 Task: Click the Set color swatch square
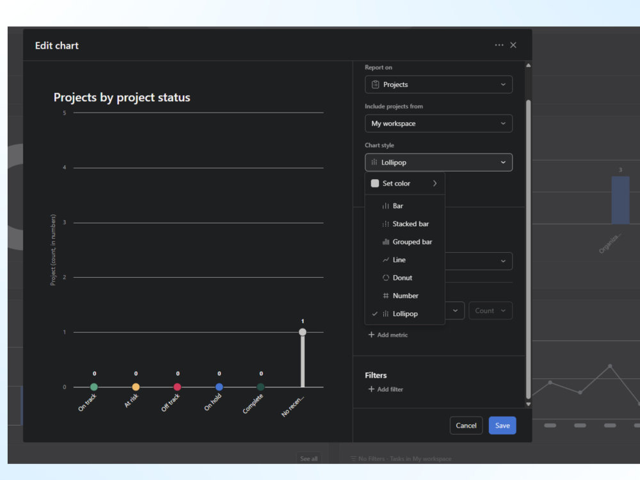(374, 183)
